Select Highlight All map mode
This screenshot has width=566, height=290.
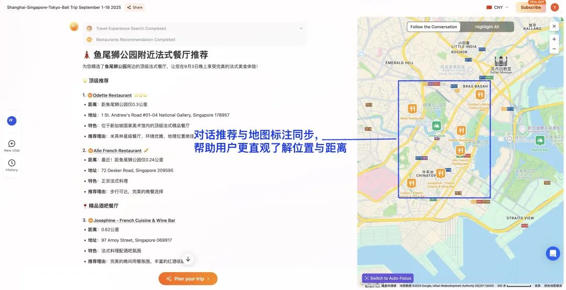point(487,27)
